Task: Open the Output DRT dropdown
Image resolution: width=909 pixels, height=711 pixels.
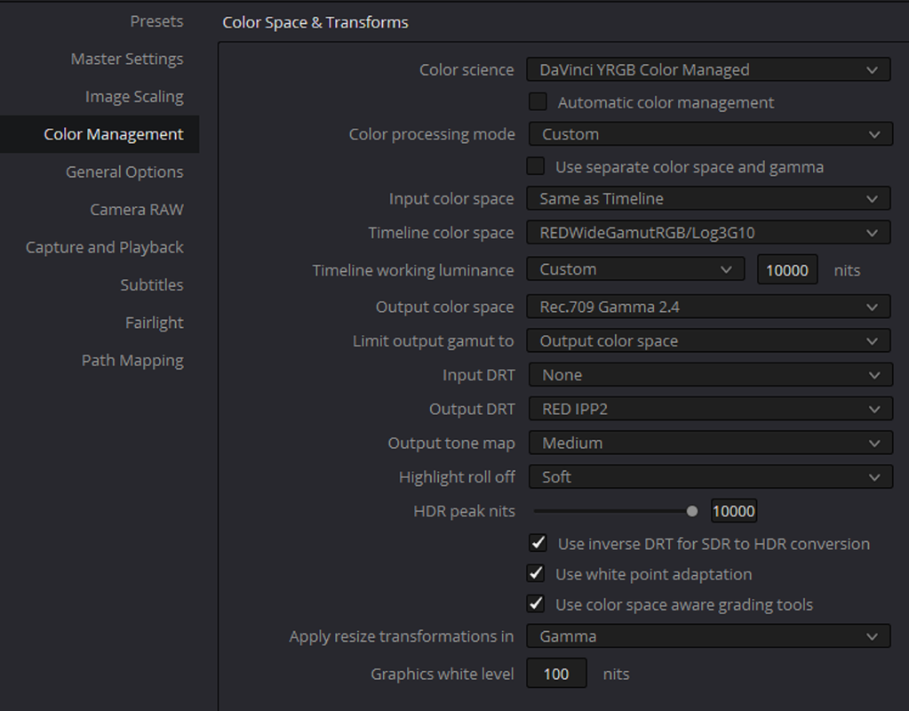Action: tap(711, 409)
